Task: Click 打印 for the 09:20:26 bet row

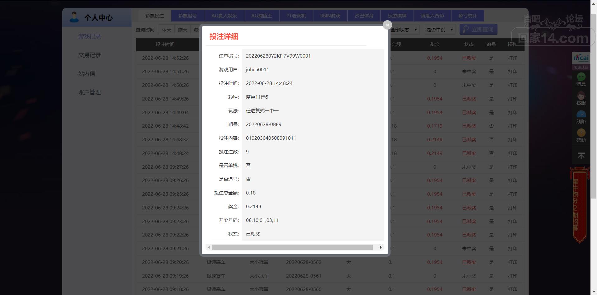Action: point(512,262)
